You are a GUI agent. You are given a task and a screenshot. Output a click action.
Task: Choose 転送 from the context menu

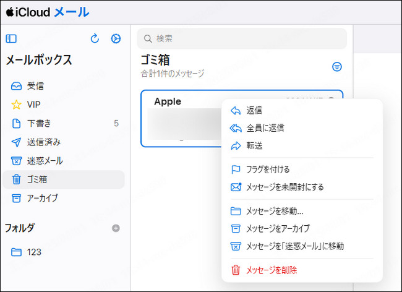coord(302,145)
